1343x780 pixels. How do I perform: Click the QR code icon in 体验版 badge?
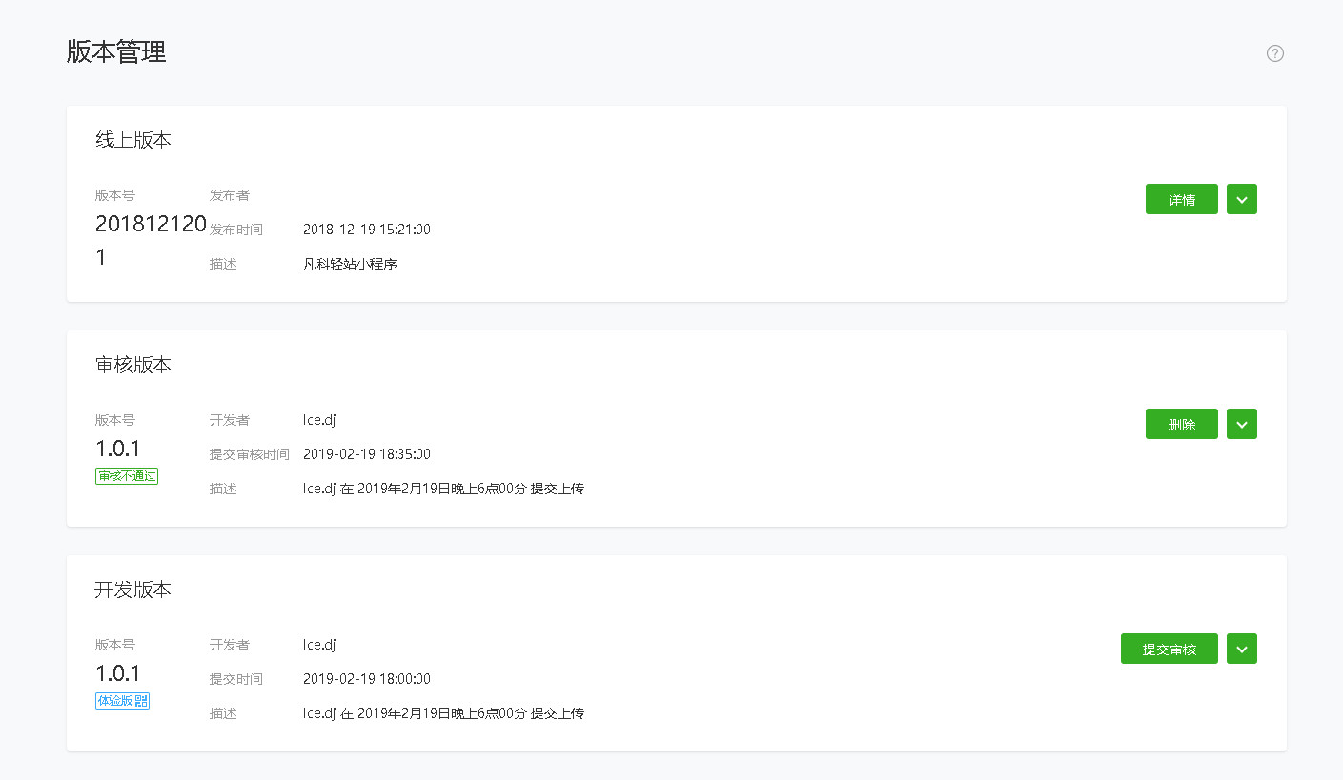(141, 701)
